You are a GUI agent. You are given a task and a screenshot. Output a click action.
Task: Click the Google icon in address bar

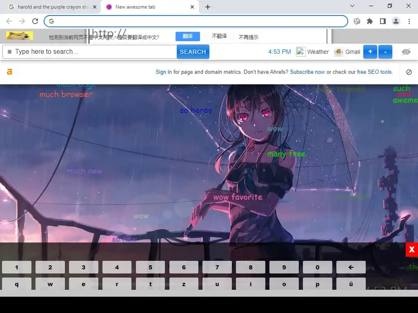51,21
